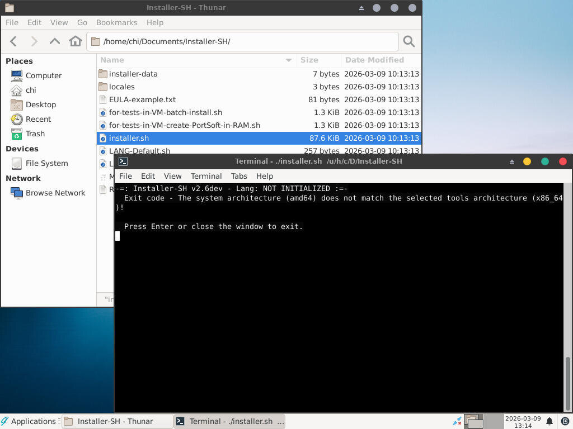Click the terminal icon in the Terminal title bar

click(123, 161)
